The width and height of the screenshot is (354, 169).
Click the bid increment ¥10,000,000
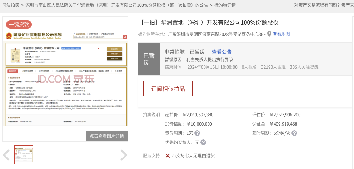(199, 124)
